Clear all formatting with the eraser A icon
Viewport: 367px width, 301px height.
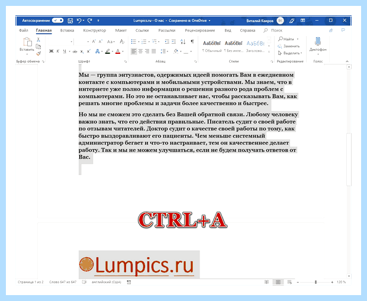122,41
